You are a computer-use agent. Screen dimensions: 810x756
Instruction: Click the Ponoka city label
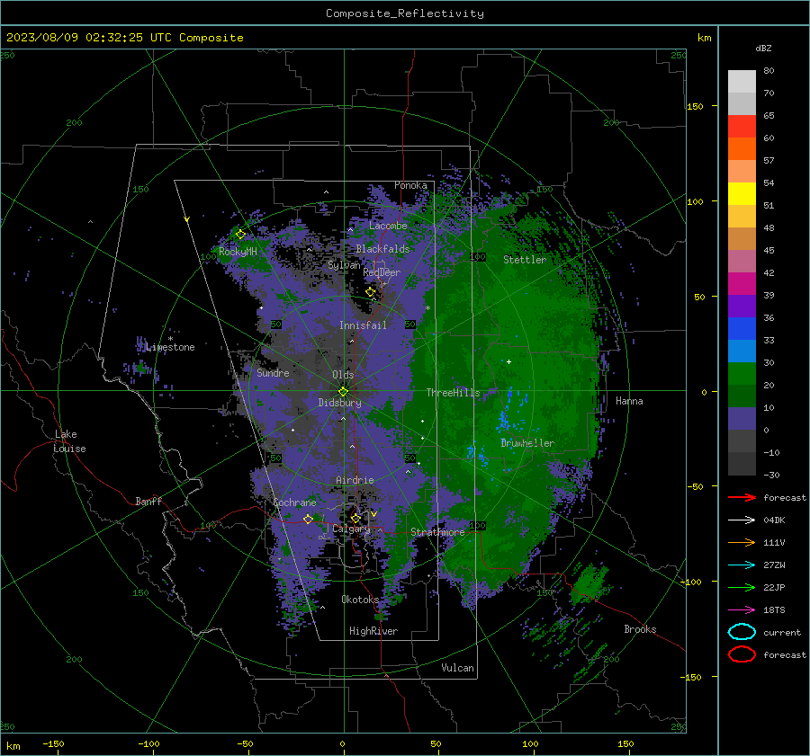pyautogui.click(x=410, y=185)
